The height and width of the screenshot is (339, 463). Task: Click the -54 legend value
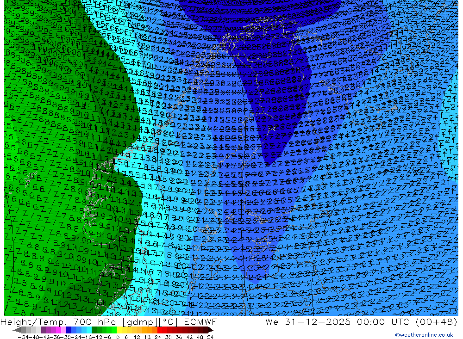pos(24,337)
